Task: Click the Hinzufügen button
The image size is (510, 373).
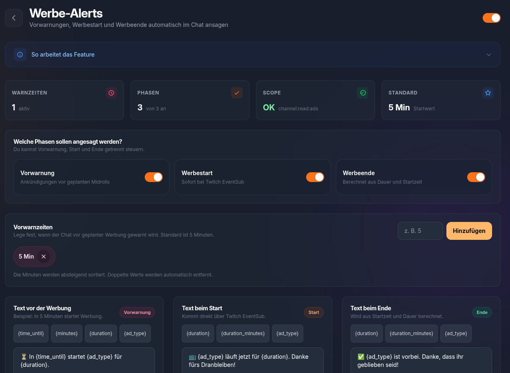Action: 469,231
